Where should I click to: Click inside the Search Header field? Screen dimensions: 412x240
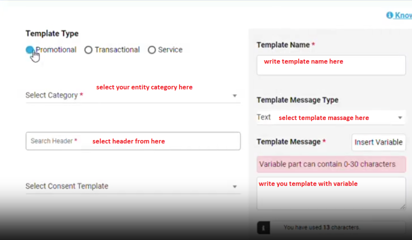pyautogui.click(x=133, y=141)
